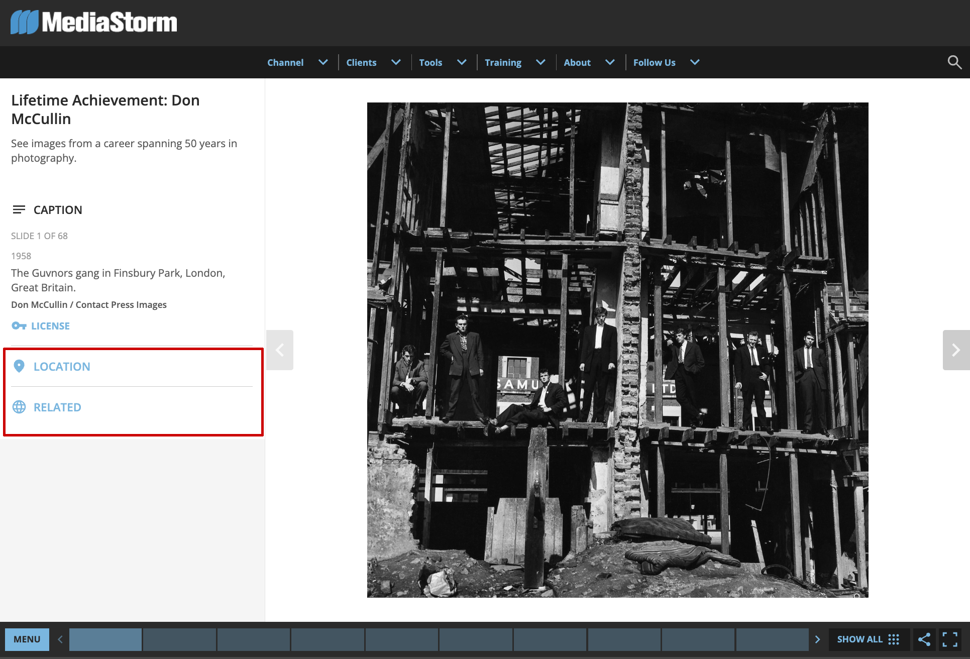Go to next slide with right arrow
The image size is (970, 659).
click(955, 350)
